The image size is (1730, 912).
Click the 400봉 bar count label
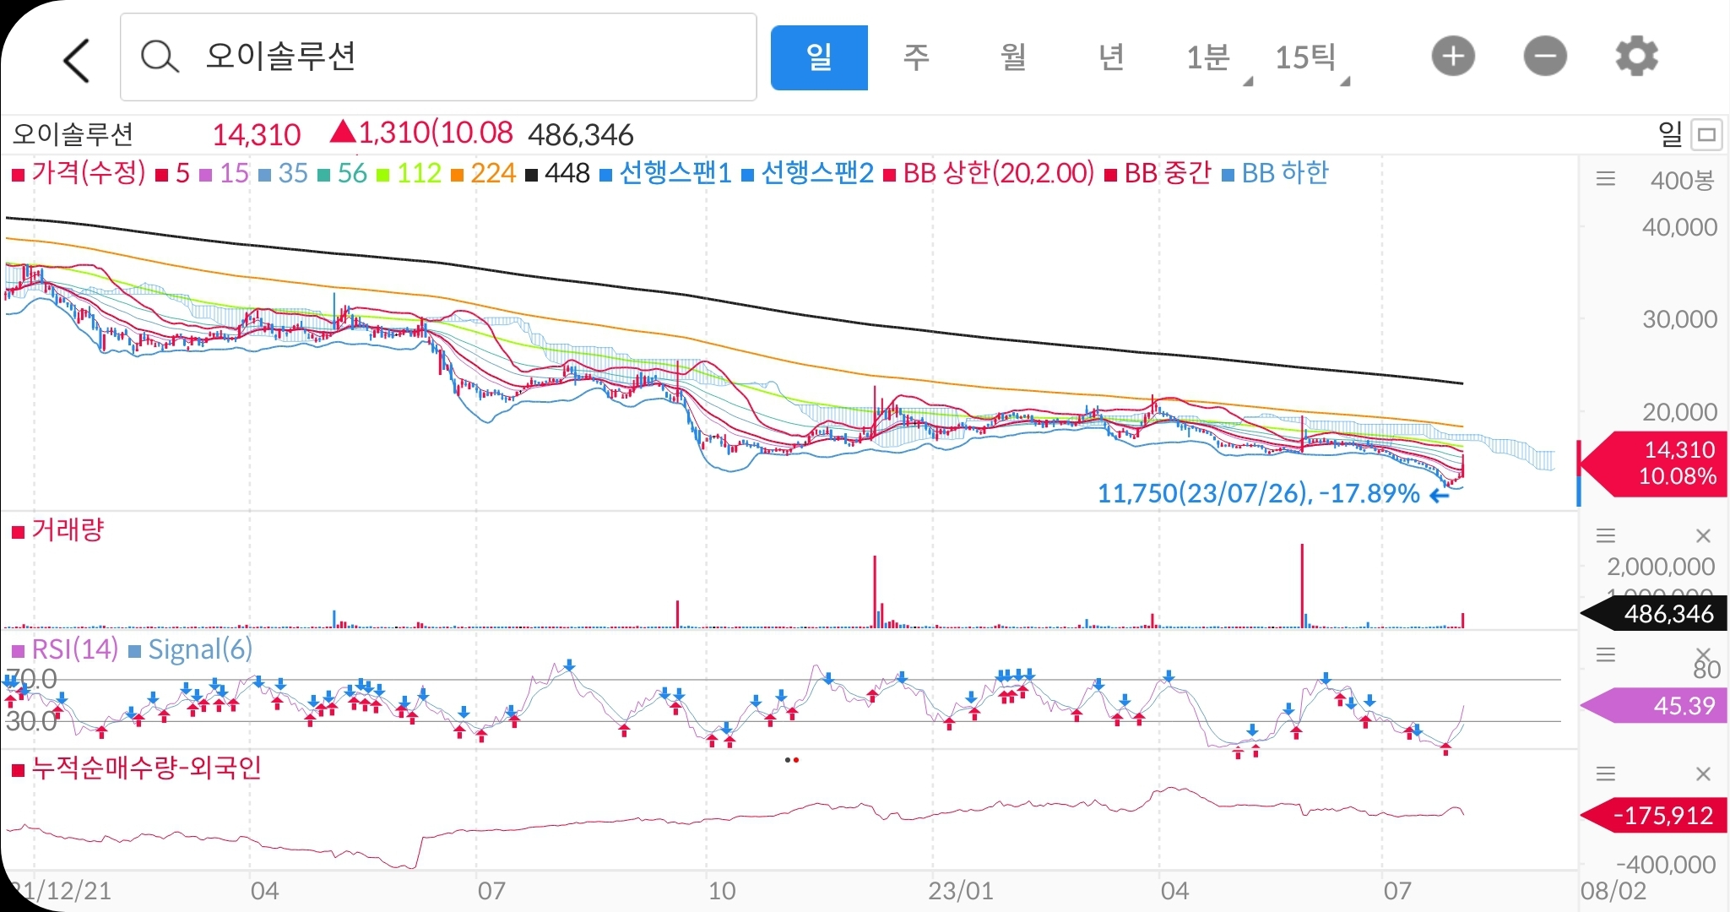point(1682,180)
